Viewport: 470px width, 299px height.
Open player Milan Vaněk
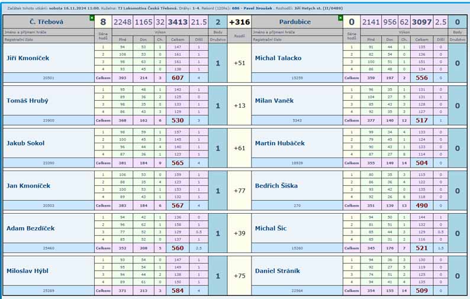[x=274, y=101]
